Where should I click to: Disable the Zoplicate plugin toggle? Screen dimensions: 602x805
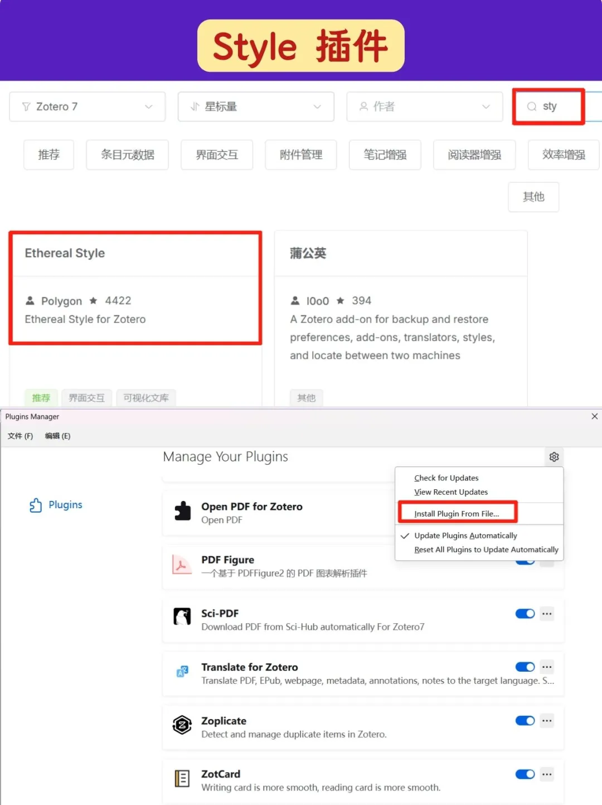(x=525, y=720)
